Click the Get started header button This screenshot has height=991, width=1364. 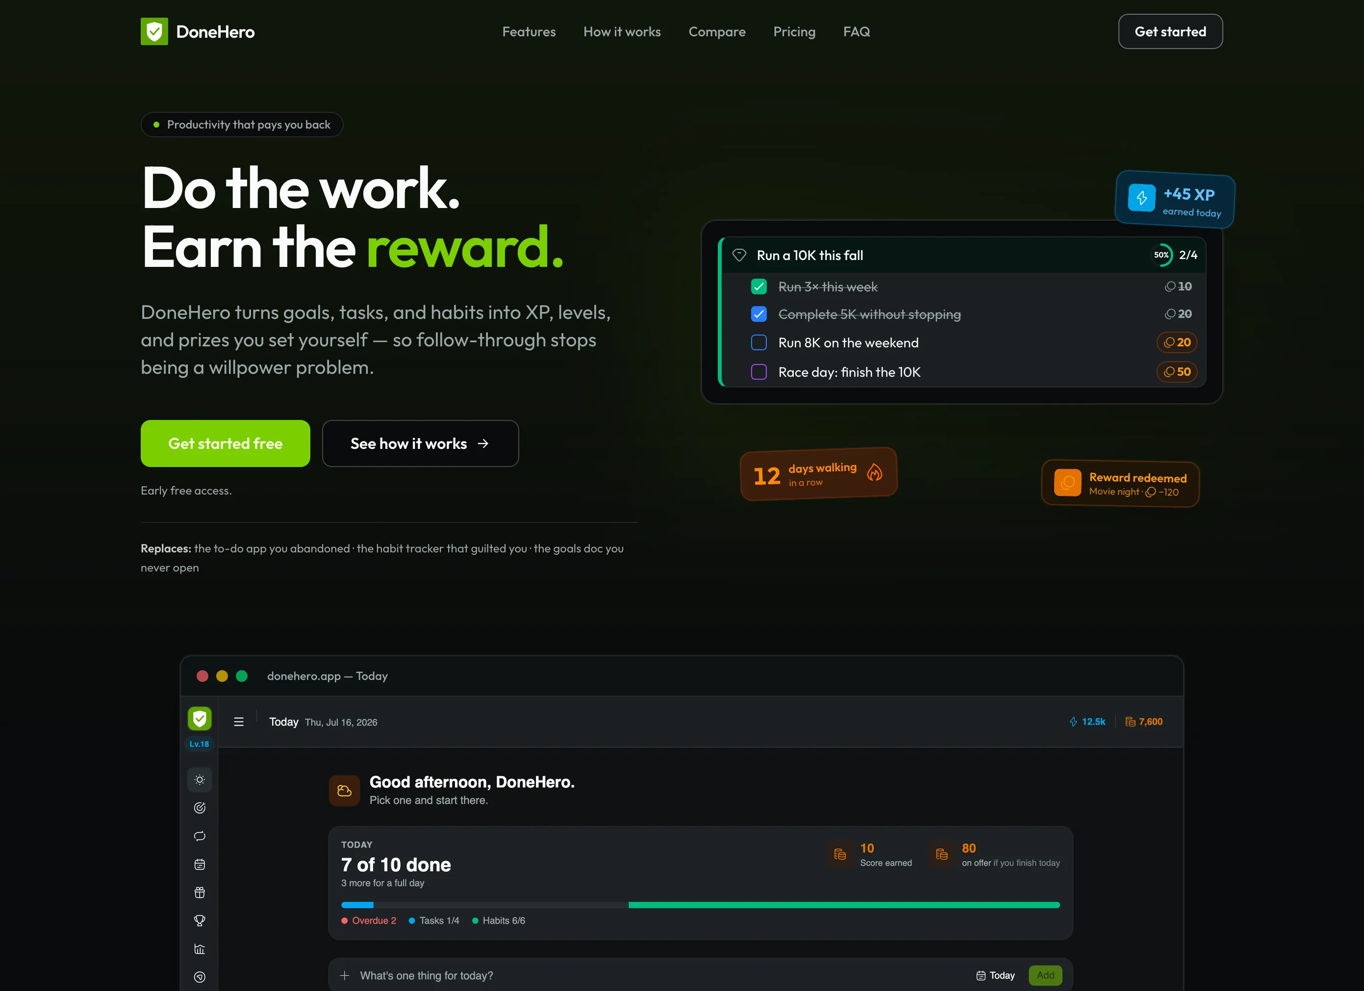coord(1170,31)
